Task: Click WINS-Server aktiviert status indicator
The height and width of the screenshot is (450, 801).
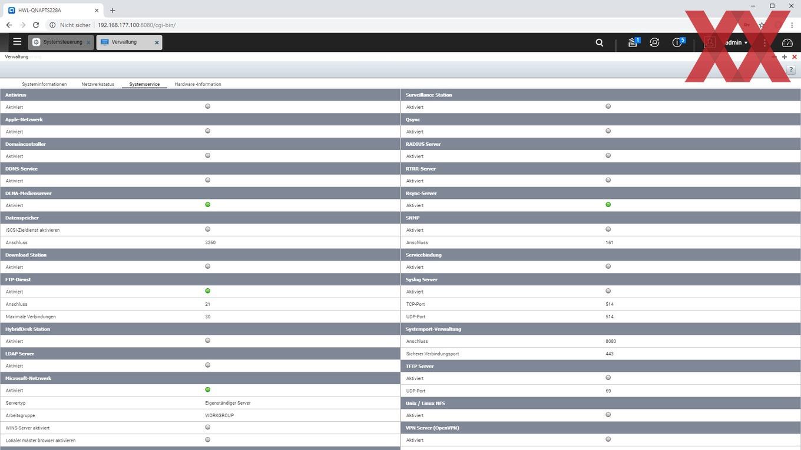Action: click(x=208, y=427)
